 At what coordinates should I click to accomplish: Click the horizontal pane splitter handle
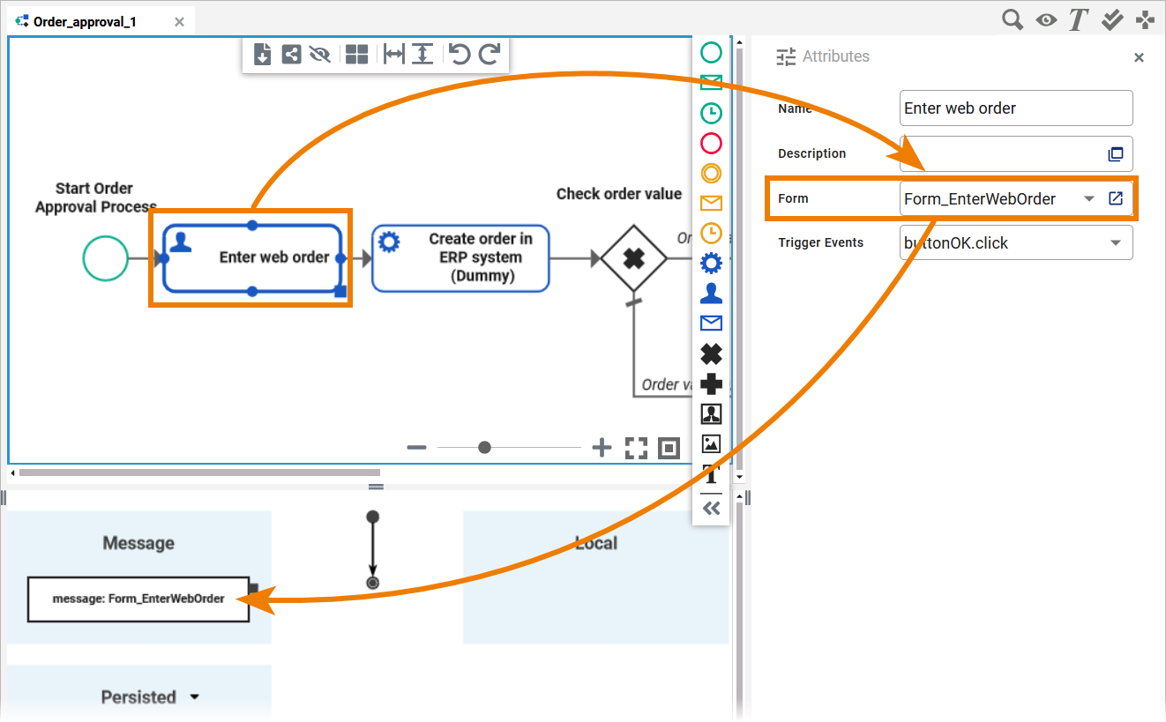[376, 487]
